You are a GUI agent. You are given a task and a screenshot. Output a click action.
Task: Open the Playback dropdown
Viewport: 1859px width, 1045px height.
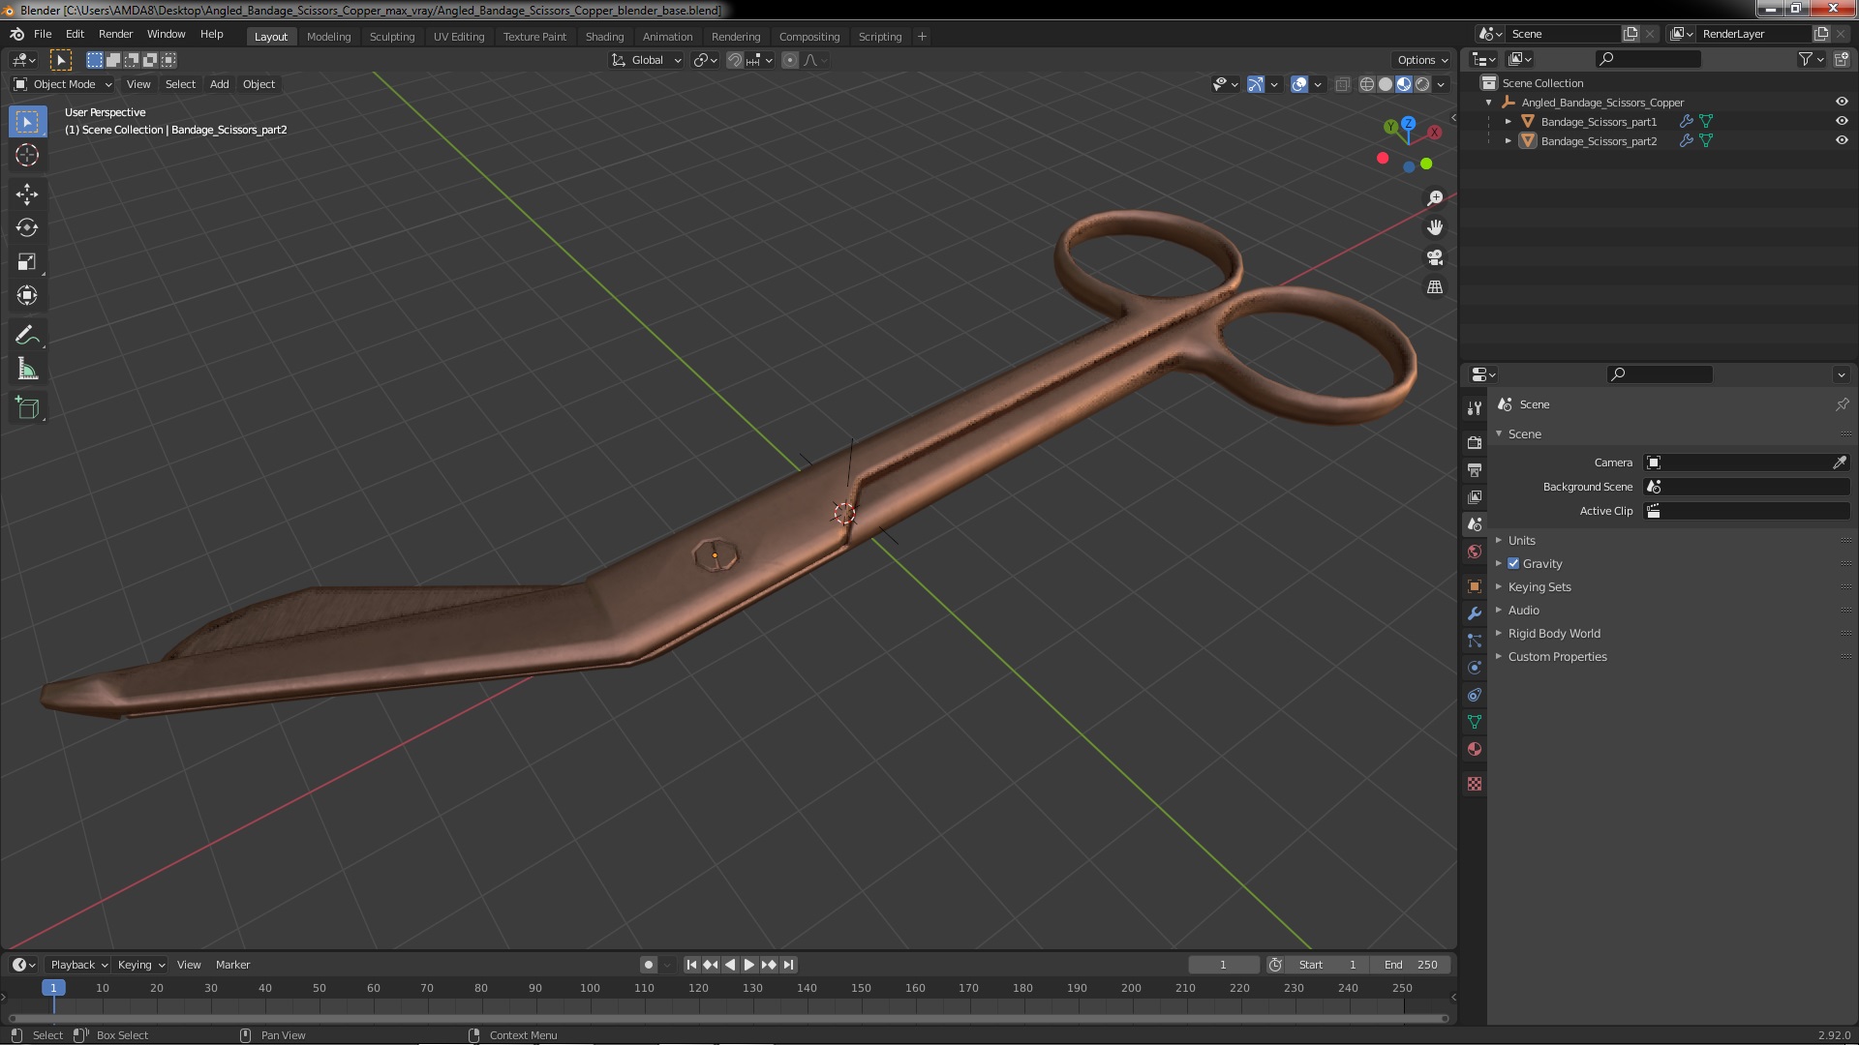click(x=77, y=965)
